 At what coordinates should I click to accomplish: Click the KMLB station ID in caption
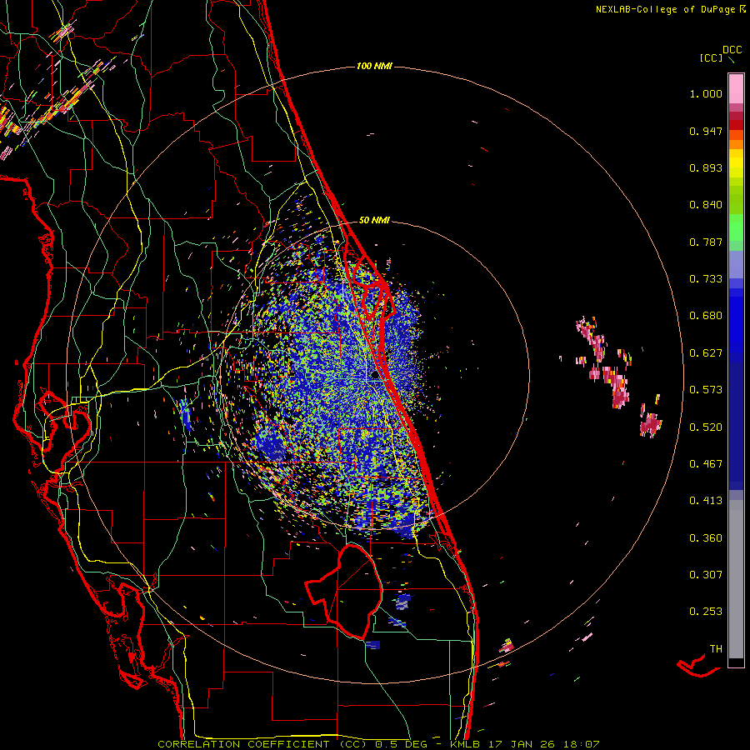[464, 744]
